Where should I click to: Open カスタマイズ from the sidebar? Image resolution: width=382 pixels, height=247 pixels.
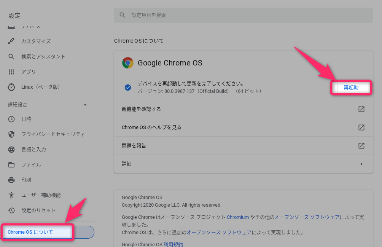click(36, 41)
